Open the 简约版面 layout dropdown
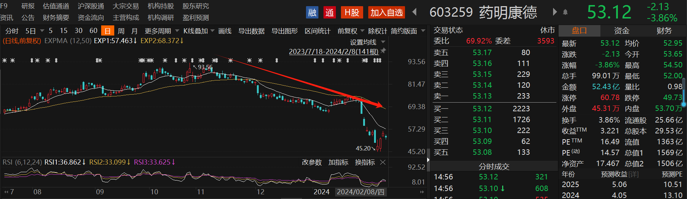The width and height of the screenshot is (687, 199). coord(408,31)
